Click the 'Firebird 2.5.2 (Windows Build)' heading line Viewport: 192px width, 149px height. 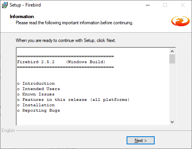click(61, 62)
